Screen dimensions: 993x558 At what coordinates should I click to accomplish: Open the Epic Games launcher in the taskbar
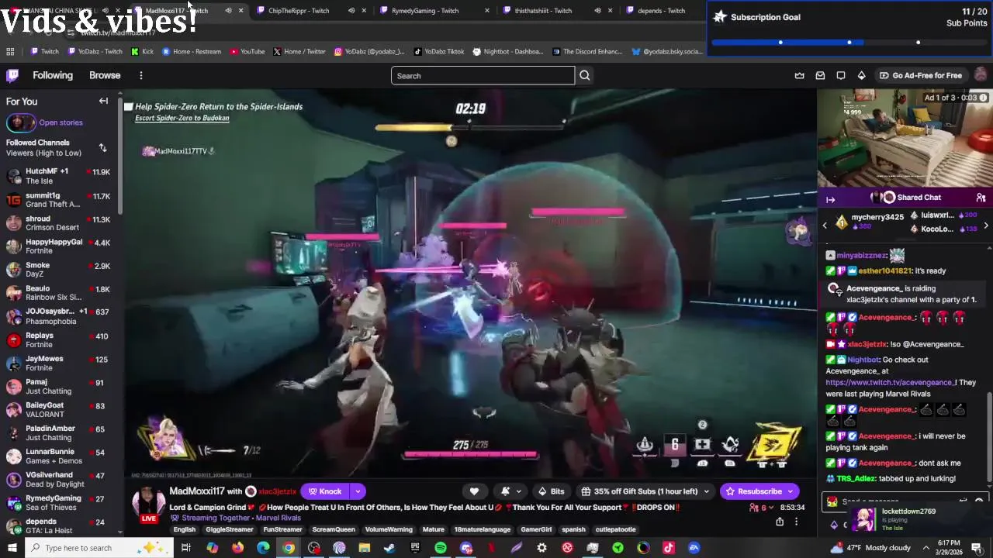[415, 548]
